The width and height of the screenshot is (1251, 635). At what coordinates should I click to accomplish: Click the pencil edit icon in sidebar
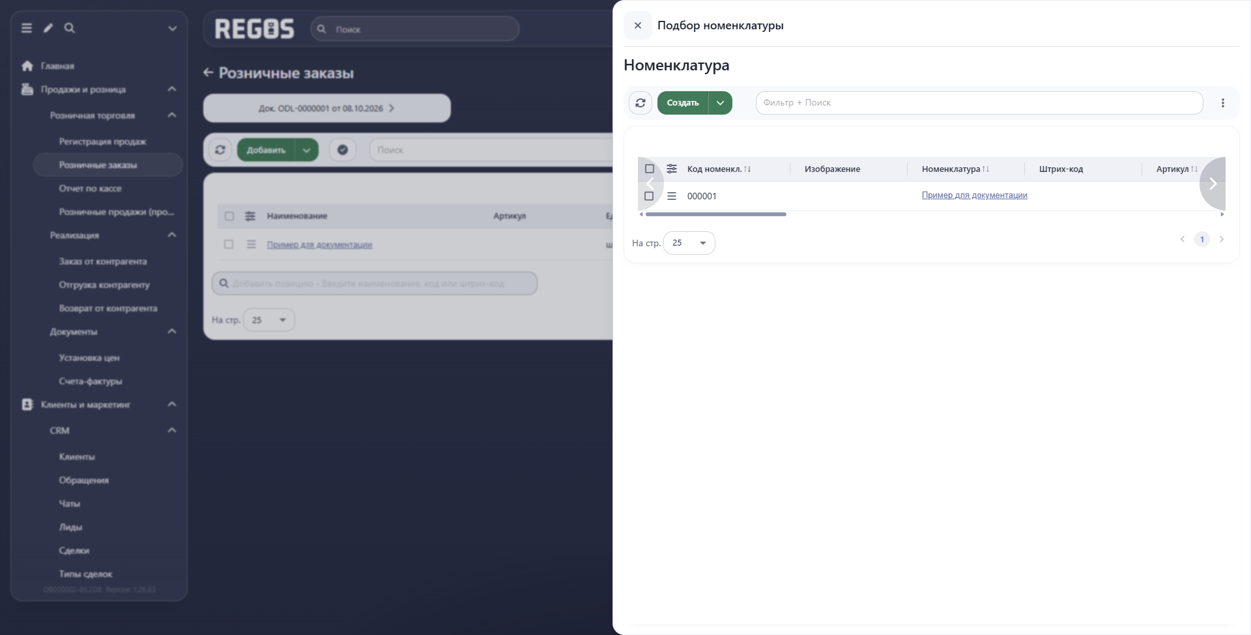click(x=48, y=28)
